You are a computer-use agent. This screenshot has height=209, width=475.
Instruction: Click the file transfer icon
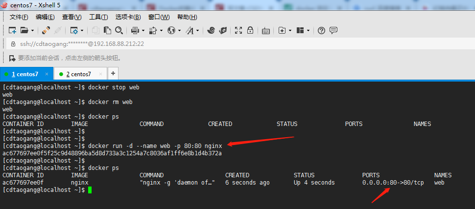click(154, 30)
